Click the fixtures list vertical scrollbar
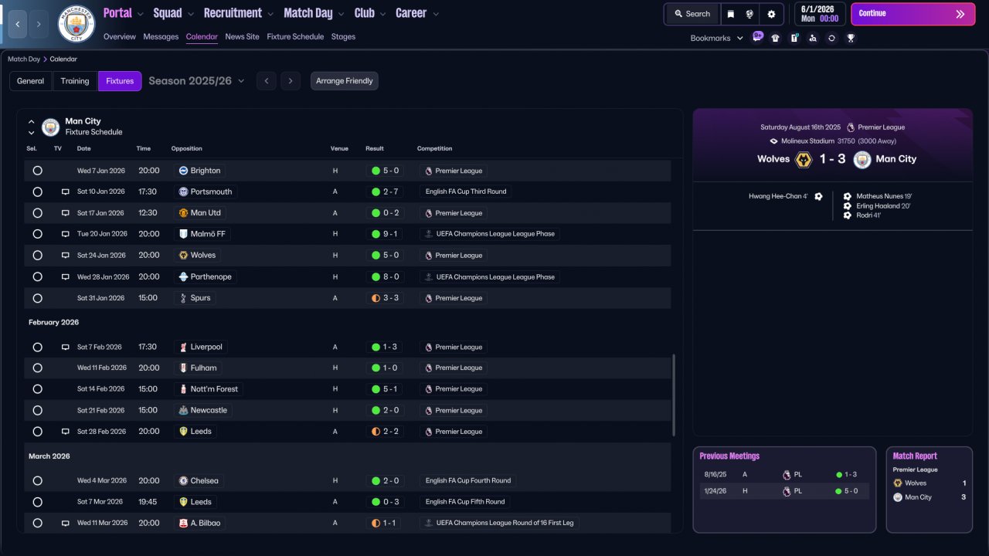This screenshot has height=556, width=989. [x=674, y=395]
